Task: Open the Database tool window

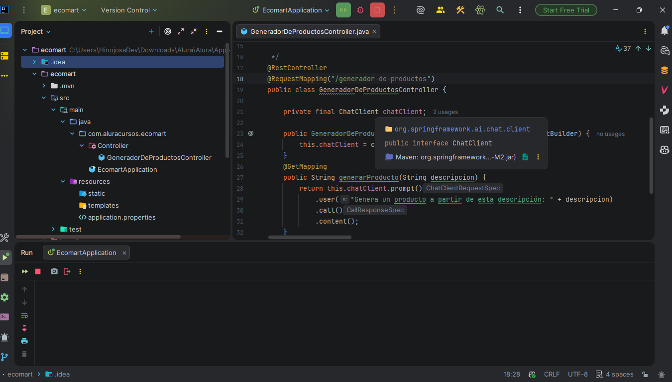Action: [664, 70]
